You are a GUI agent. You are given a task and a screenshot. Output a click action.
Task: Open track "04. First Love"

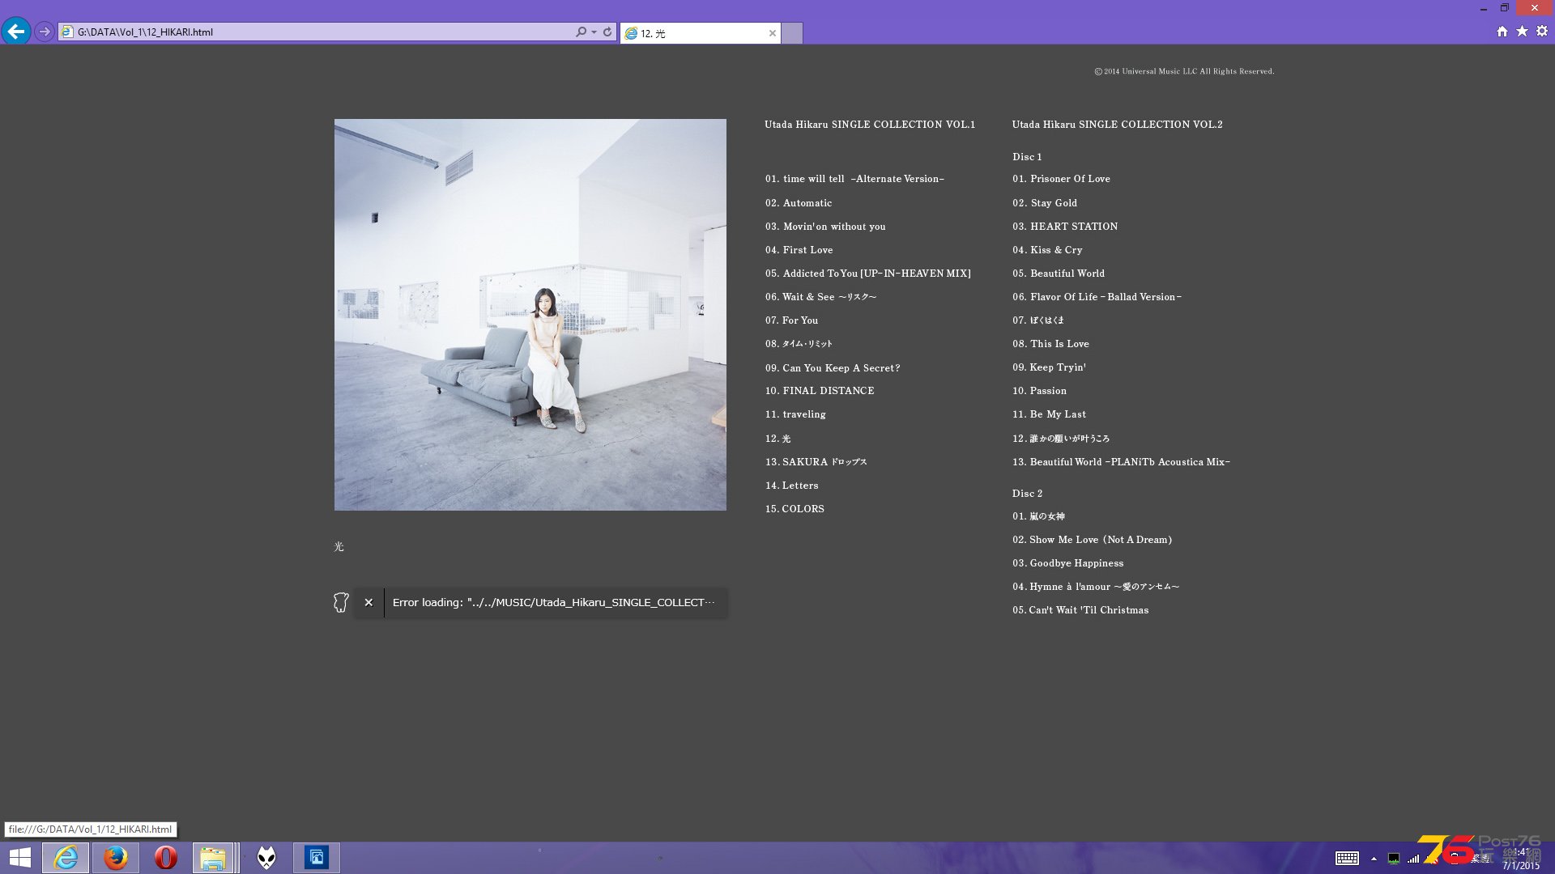point(799,250)
